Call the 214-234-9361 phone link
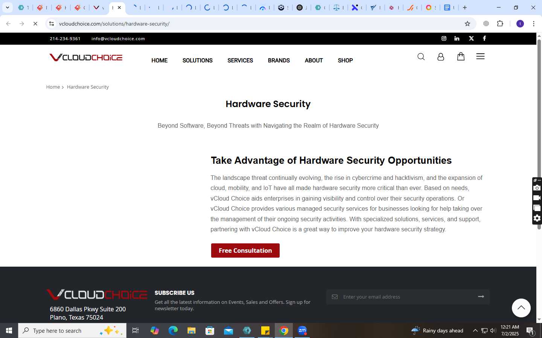Screen dimensions: 542x338 coord(65,39)
